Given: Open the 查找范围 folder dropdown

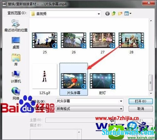Looking at the screenshot, I should pyautogui.click(x=65, y=14).
